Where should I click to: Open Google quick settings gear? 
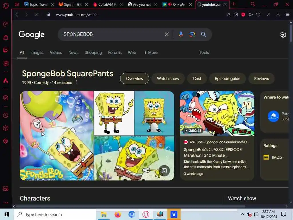pos(283,35)
